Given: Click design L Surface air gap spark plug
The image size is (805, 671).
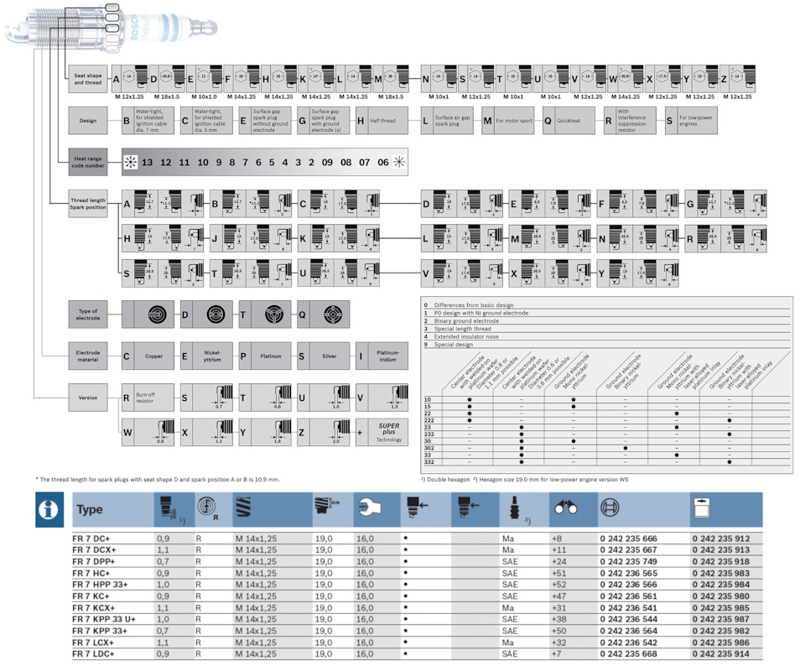Looking at the screenshot, I should [447, 121].
